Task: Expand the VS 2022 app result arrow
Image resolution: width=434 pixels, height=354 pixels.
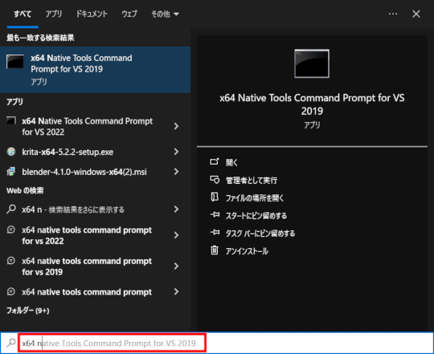Action: [176, 126]
